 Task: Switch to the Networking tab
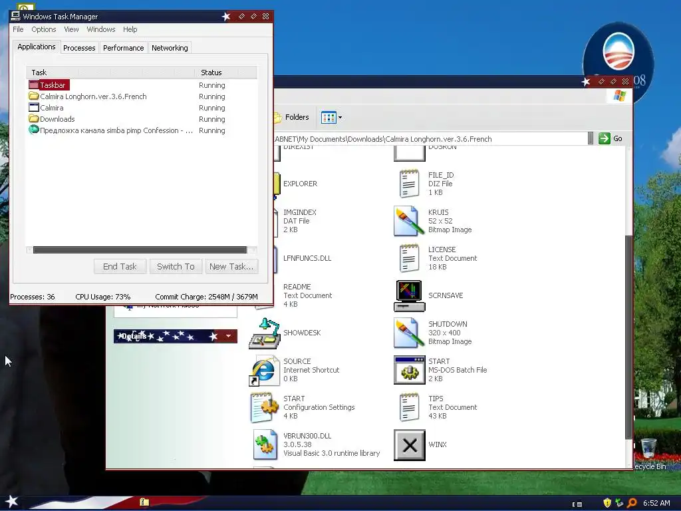[170, 48]
